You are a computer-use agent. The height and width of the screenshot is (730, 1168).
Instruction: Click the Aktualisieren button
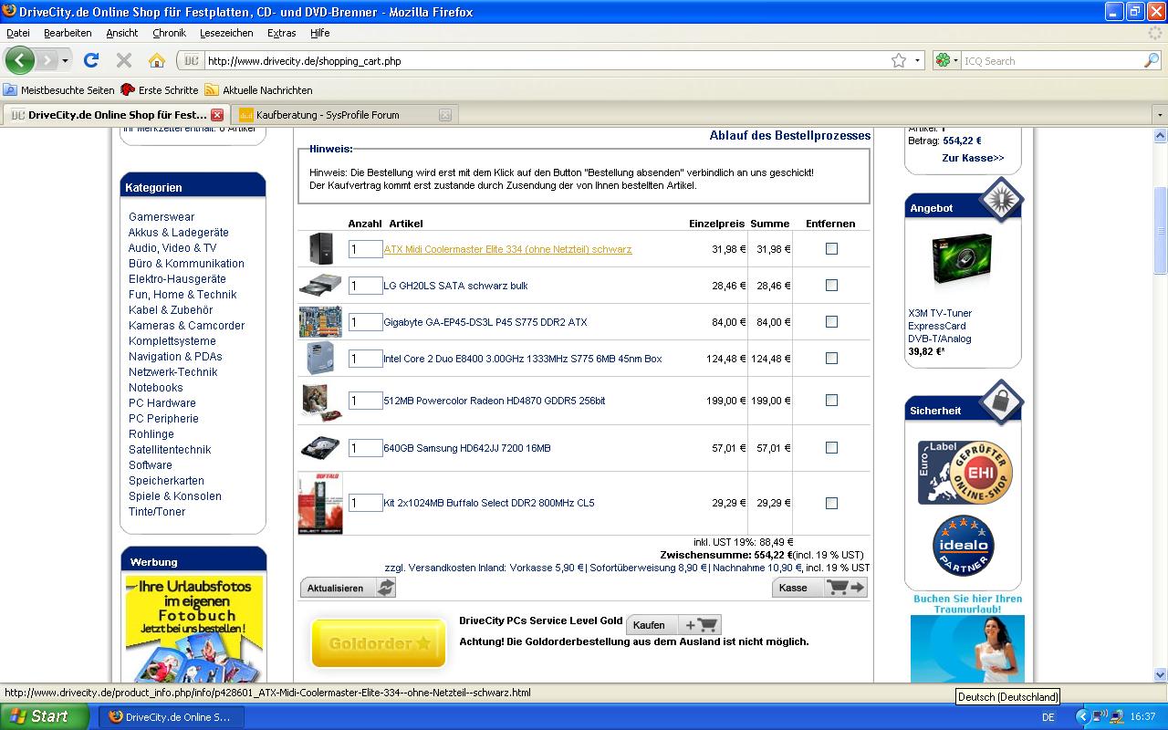(348, 588)
